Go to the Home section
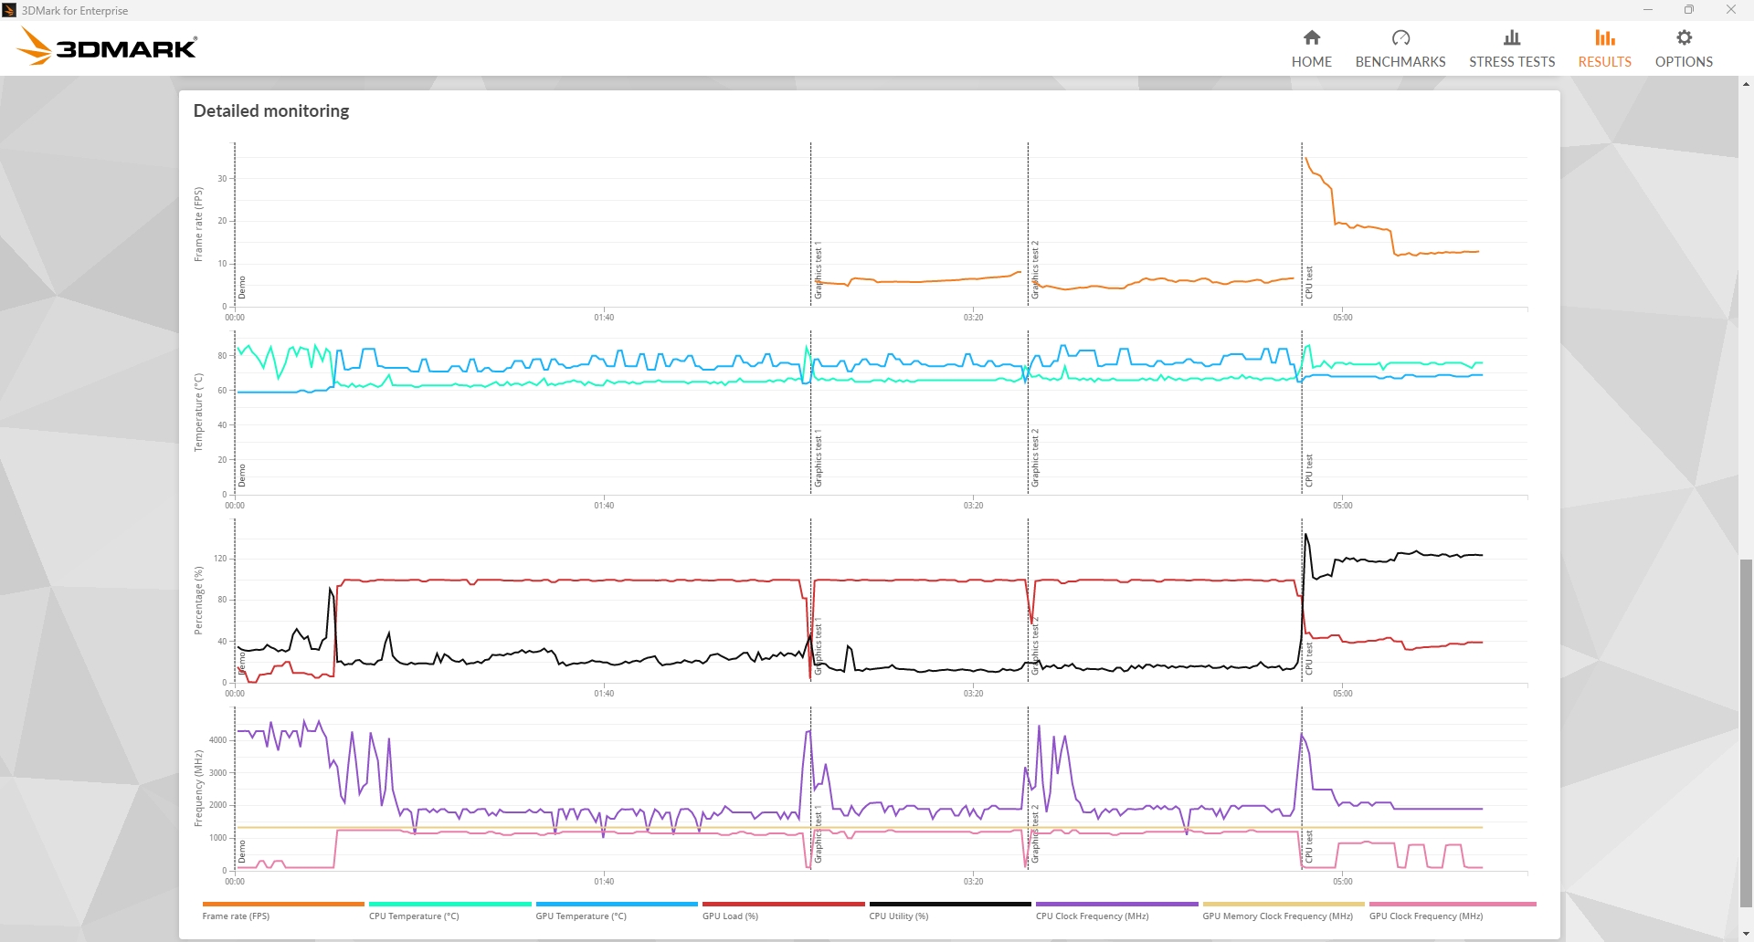This screenshot has height=942, width=1754. click(x=1312, y=49)
